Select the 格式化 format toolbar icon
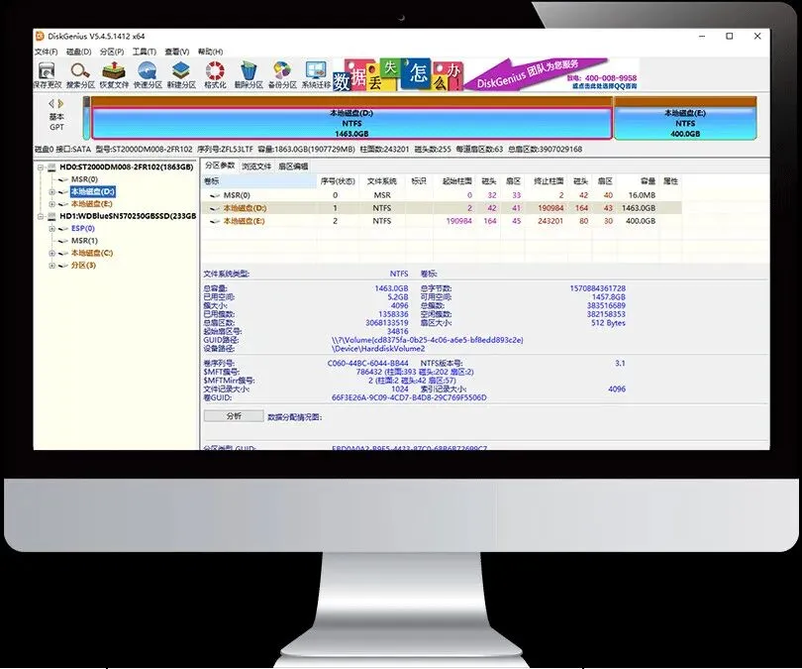This screenshot has width=802, height=669. click(x=215, y=75)
